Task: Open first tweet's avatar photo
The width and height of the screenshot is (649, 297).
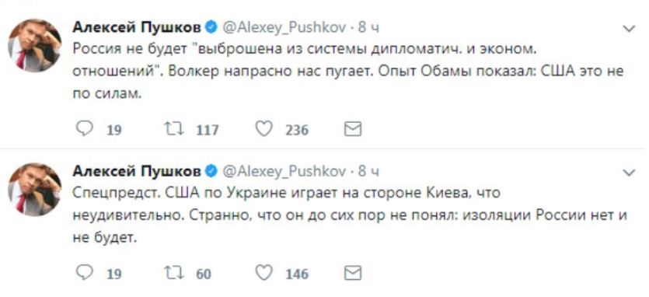Action: (x=35, y=46)
